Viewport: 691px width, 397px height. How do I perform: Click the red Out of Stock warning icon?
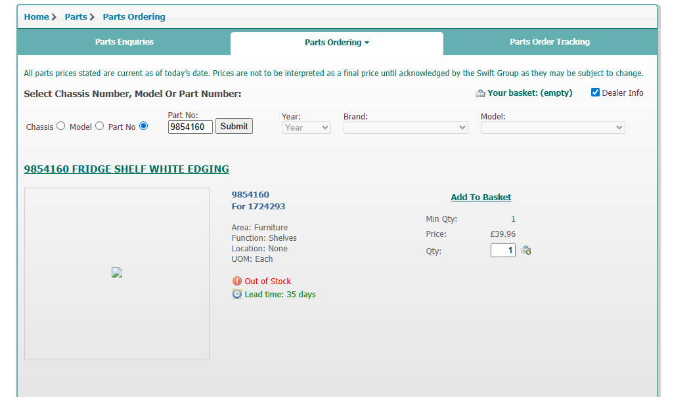237,281
